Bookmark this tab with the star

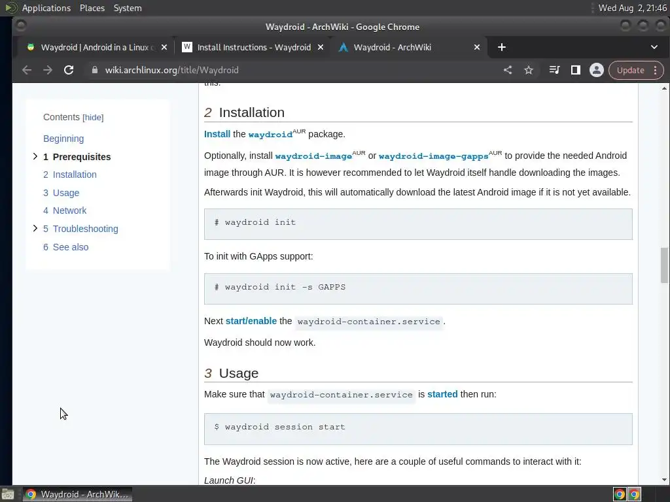[x=529, y=70]
